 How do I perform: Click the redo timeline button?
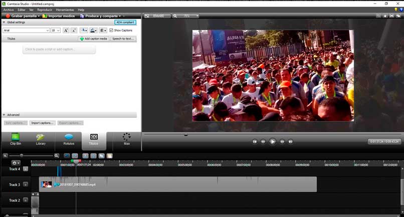click(x=75, y=156)
